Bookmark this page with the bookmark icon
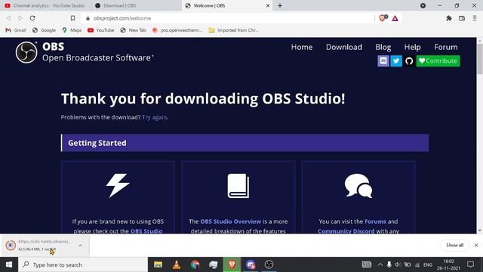Screen dimensions: 483x272 [x=72, y=18]
